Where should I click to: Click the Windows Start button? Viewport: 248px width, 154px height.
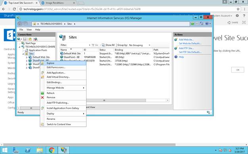[5, 150]
